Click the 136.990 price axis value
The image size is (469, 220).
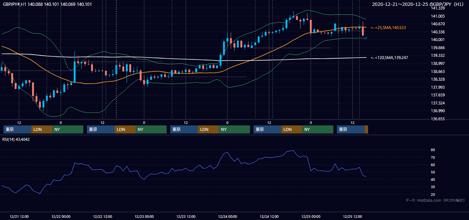point(439,111)
